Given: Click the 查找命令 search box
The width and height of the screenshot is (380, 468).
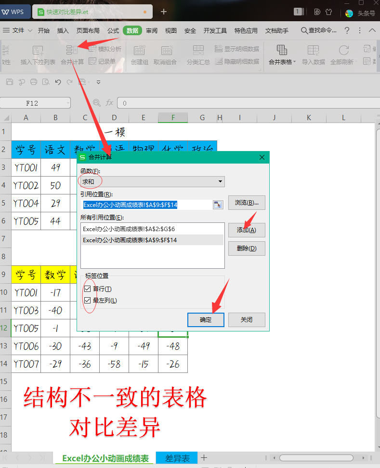Looking at the screenshot, I should coord(319,30).
